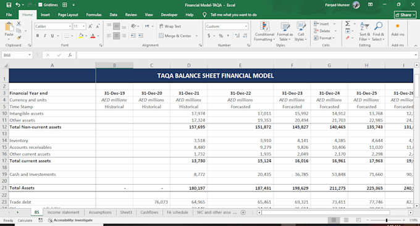This screenshot has width=420, height=226.
Task: Click the vertical scrollbar down arrow
Action: pyautogui.click(x=416, y=206)
